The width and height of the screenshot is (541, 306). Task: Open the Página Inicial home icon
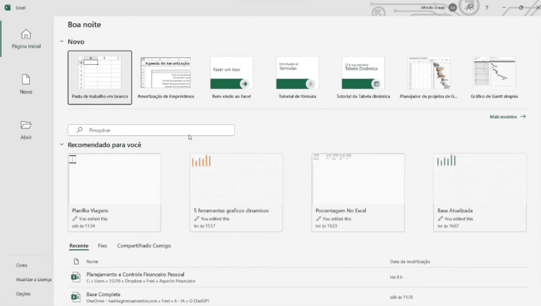coord(26,34)
